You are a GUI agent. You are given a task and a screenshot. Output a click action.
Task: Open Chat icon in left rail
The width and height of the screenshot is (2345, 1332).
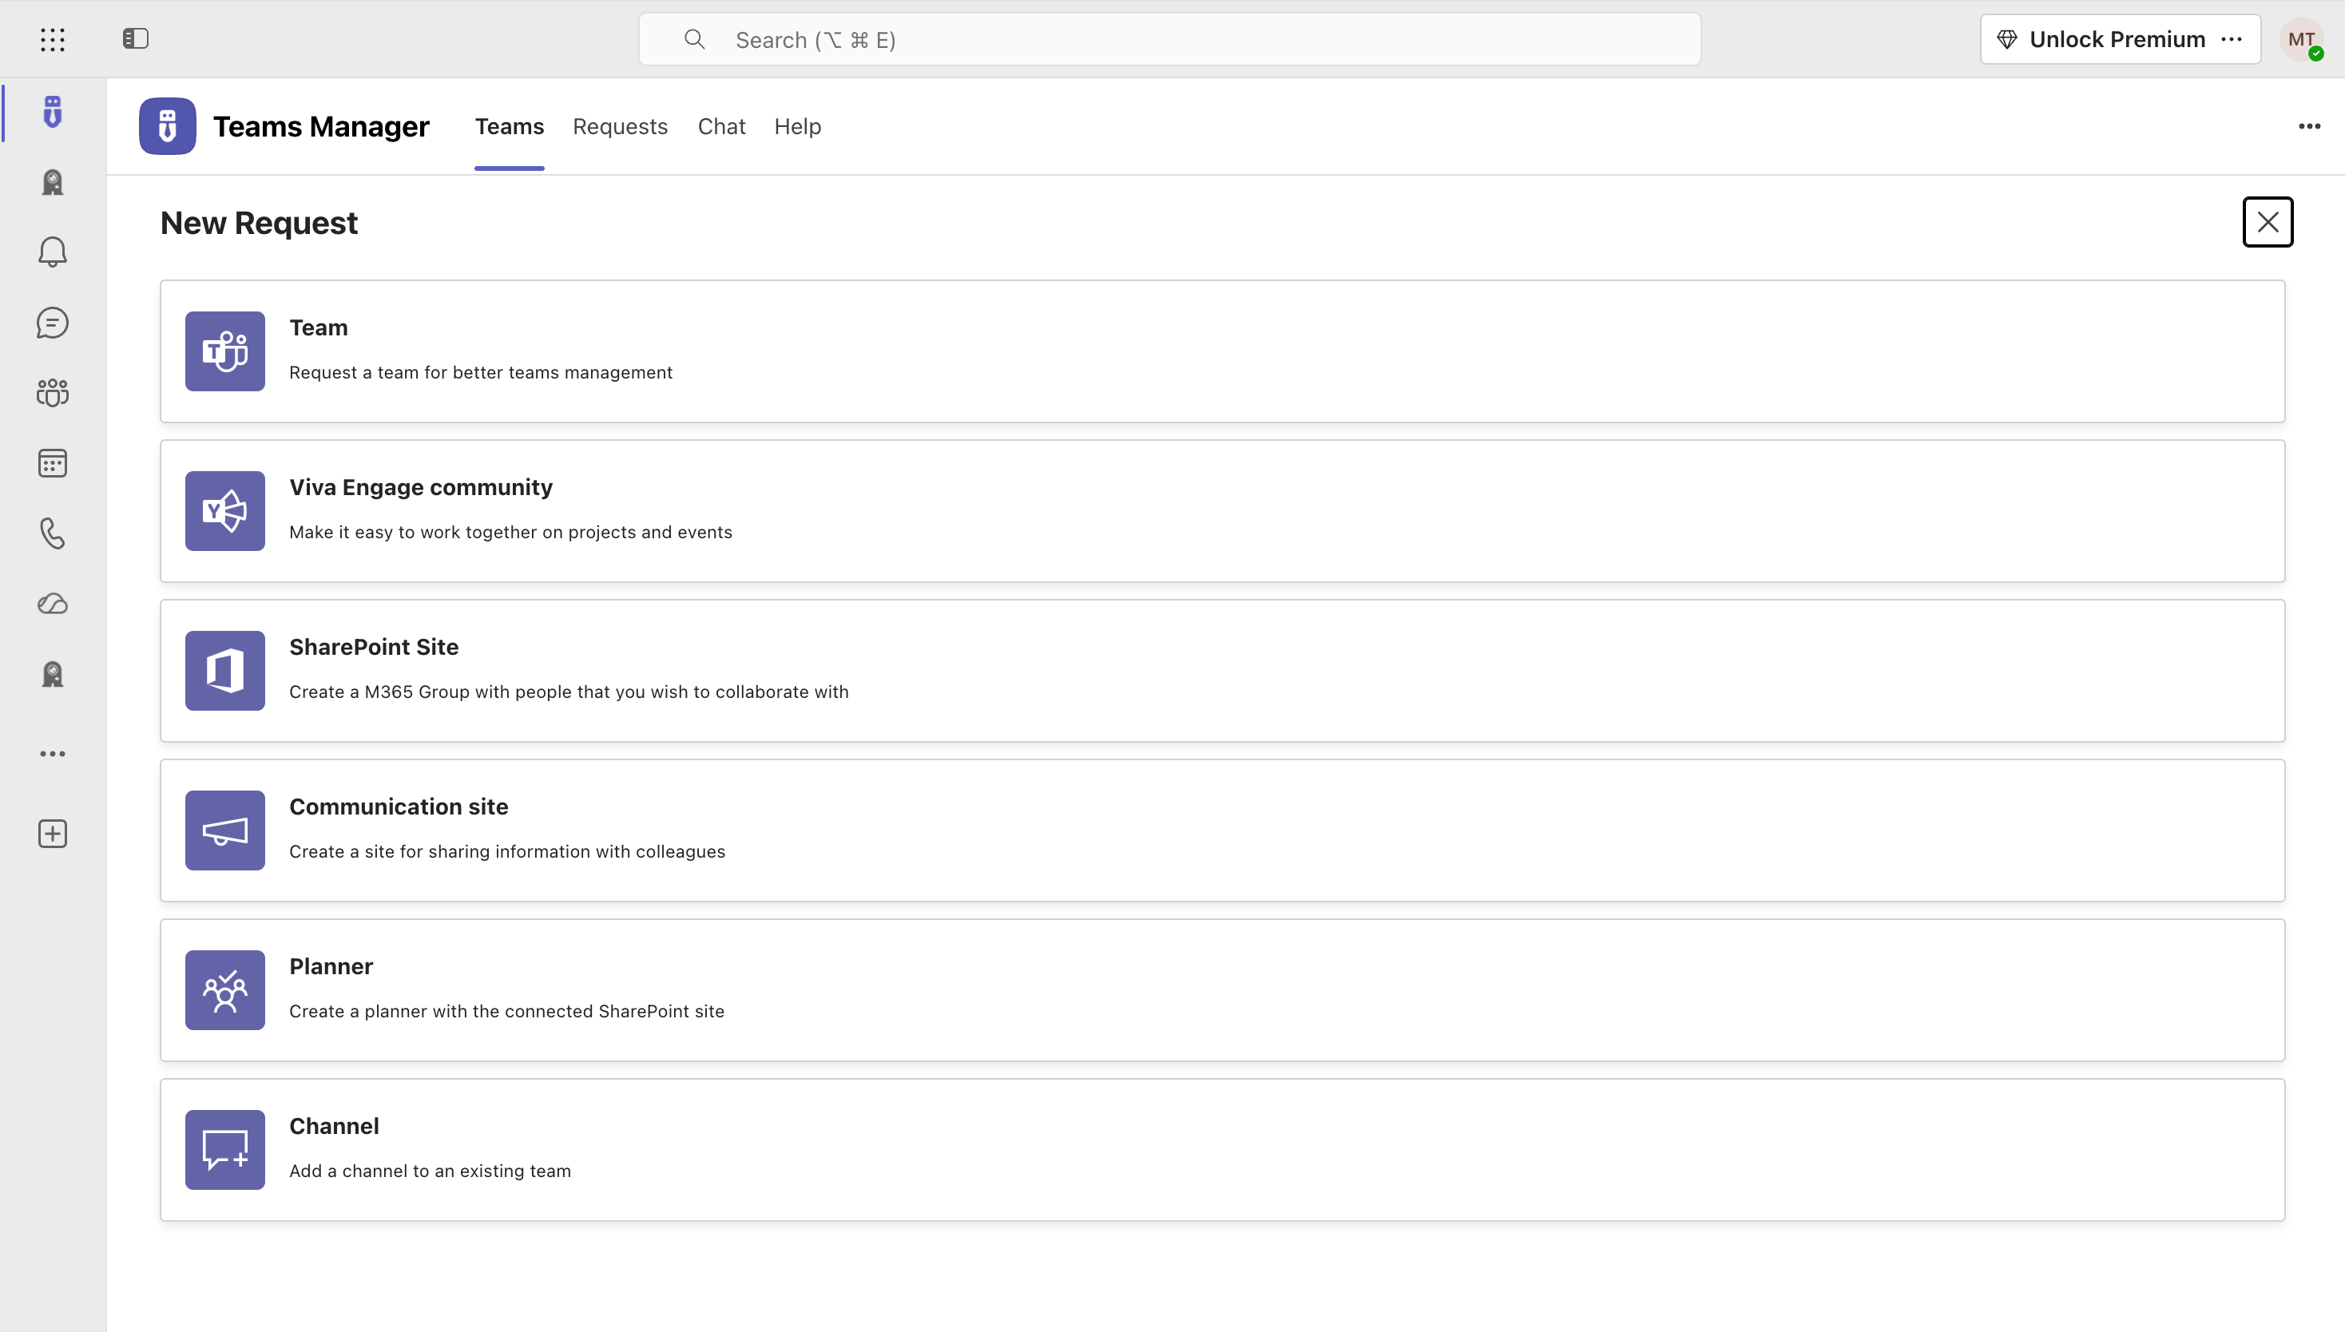[52, 323]
